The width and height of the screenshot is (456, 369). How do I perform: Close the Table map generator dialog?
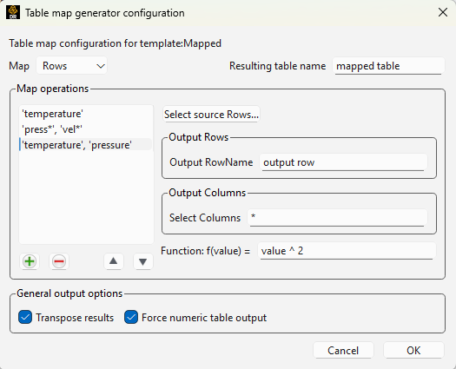pos(443,12)
